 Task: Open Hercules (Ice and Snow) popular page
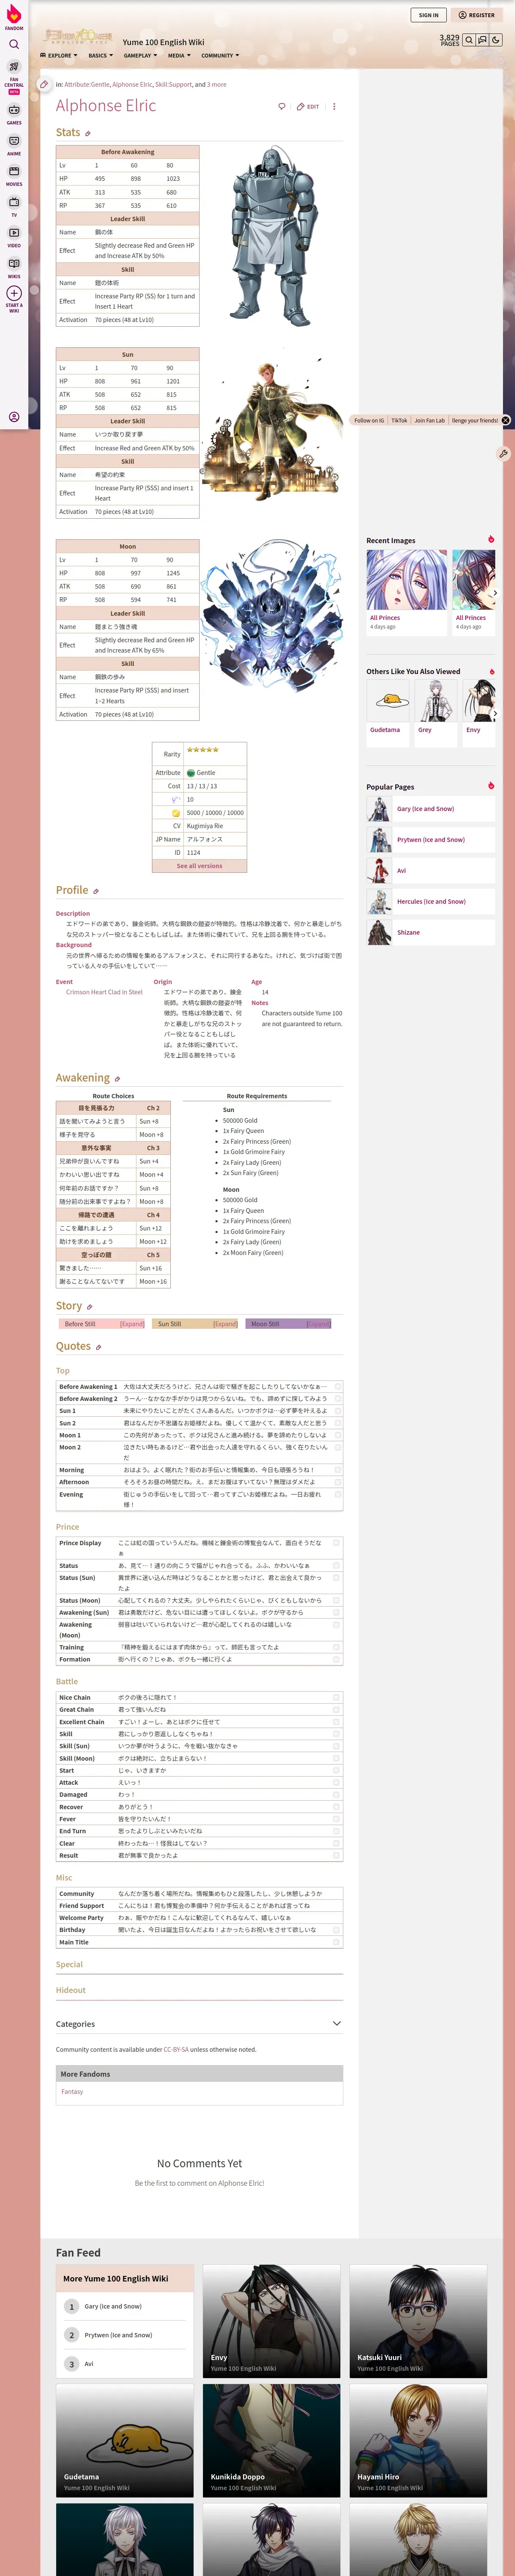(x=431, y=901)
